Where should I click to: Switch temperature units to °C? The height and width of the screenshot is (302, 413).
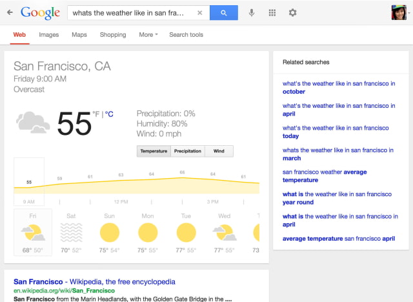(109, 114)
